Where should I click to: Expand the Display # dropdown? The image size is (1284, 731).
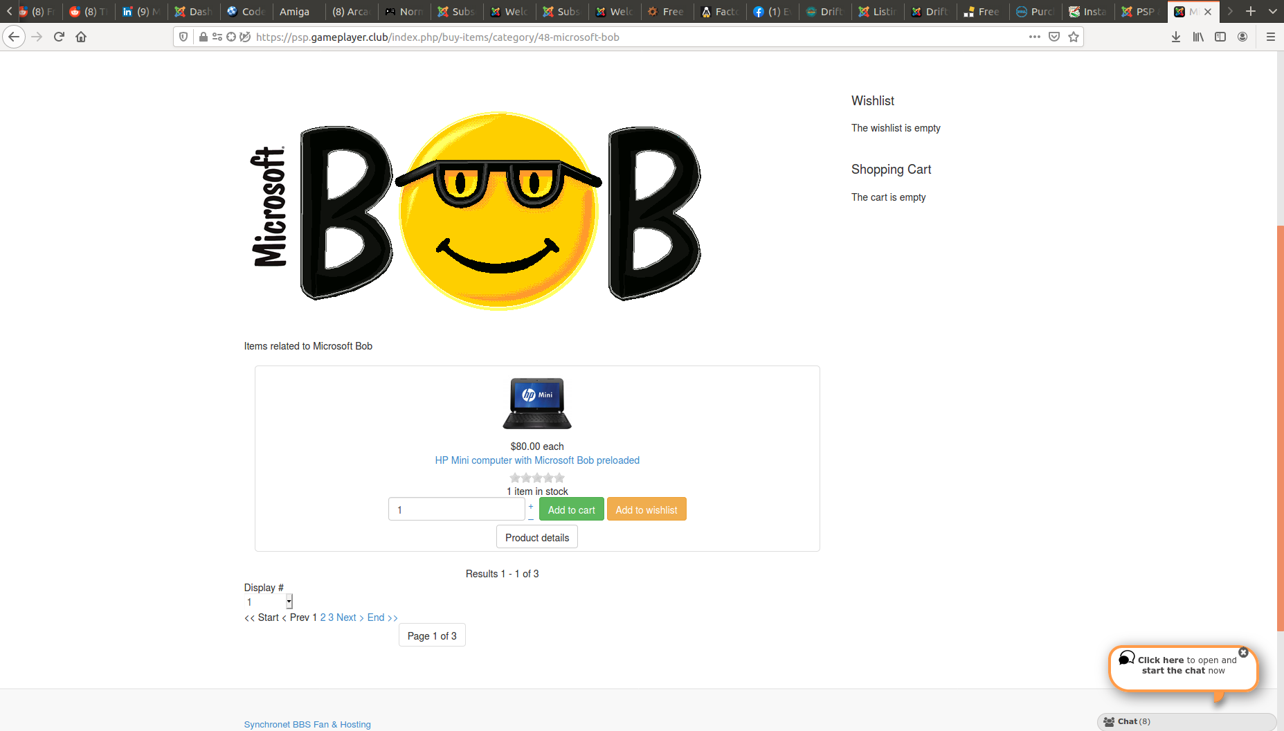pos(269,602)
